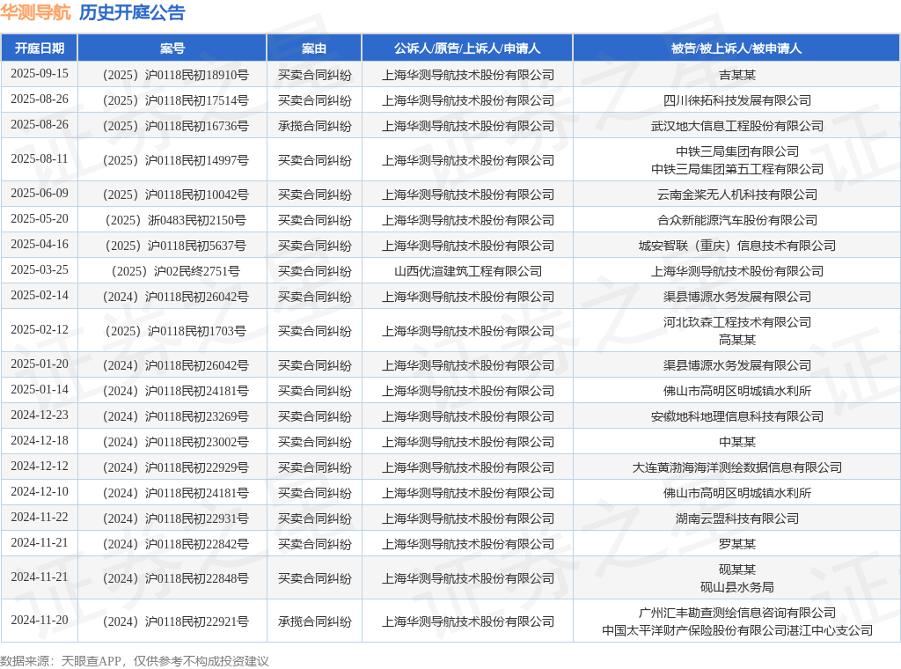Select date 2024-12-12

(39, 467)
